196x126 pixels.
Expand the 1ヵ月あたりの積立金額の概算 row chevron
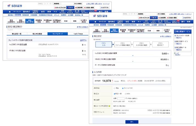pos(132,55)
